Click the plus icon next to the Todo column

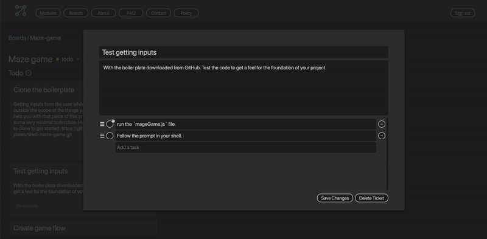pos(28,73)
